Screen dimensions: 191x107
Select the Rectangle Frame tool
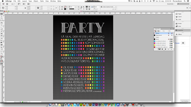point(1,34)
